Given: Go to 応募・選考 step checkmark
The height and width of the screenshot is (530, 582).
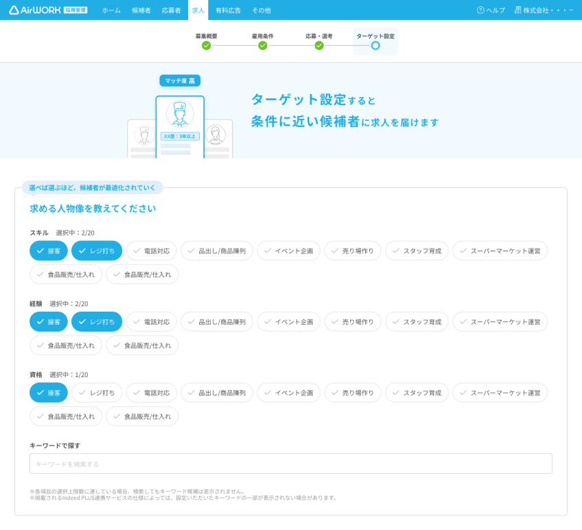Looking at the screenshot, I should click(319, 46).
